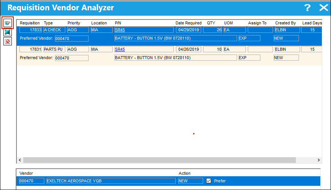Click the red prohibited-circle icon in left toolbar
This screenshot has width=331, height=190.
[8, 41]
